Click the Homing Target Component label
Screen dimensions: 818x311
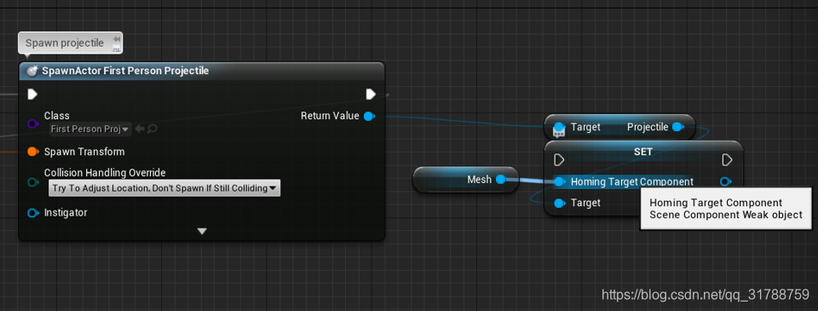(x=632, y=181)
